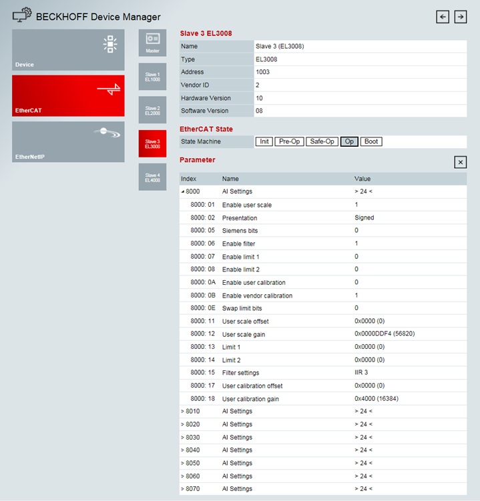
Task: Click the Slave 3 EL3008 heading
Action: click(206, 33)
